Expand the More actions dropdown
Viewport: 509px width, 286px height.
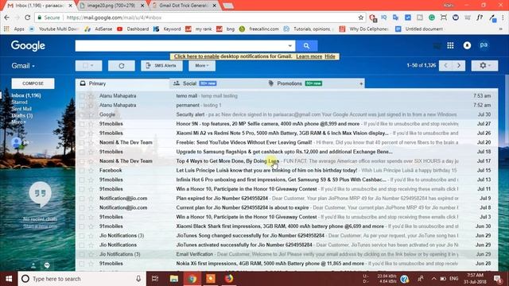point(201,66)
